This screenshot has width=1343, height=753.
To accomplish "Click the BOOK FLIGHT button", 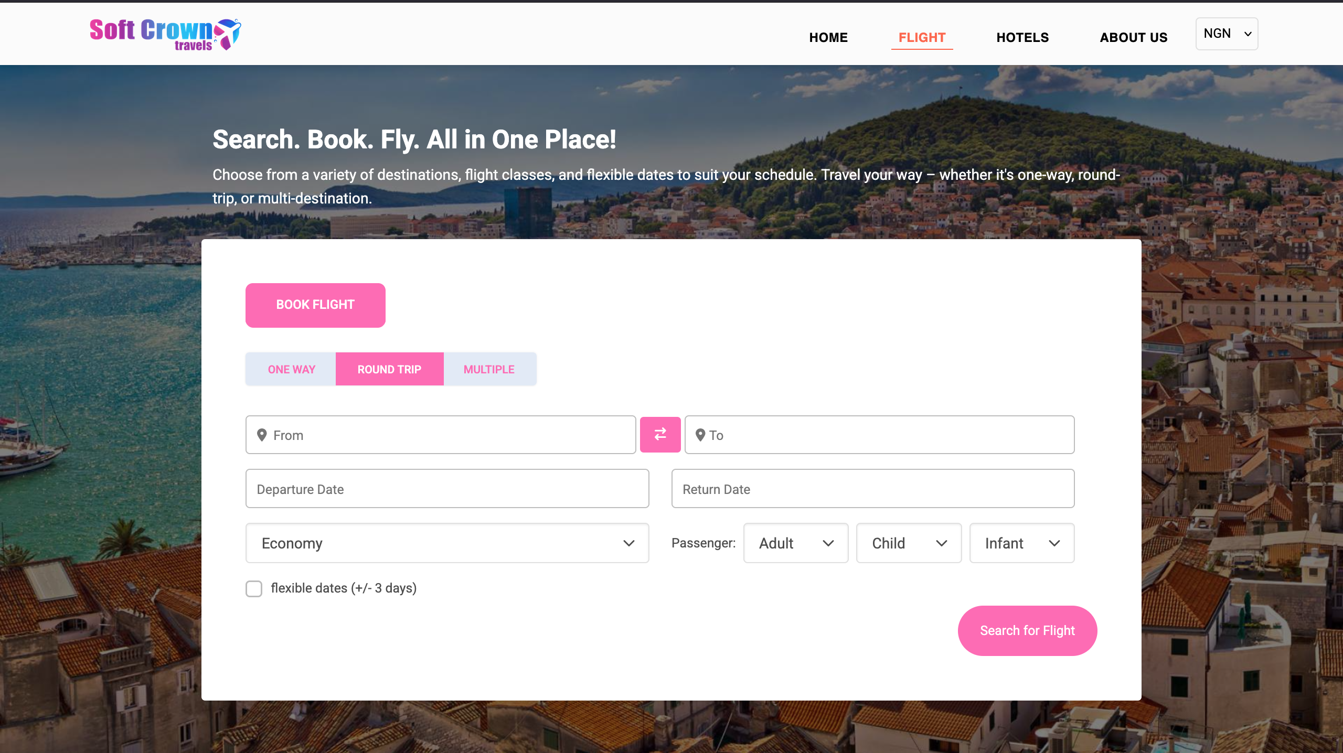I will (x=315, y=305).
